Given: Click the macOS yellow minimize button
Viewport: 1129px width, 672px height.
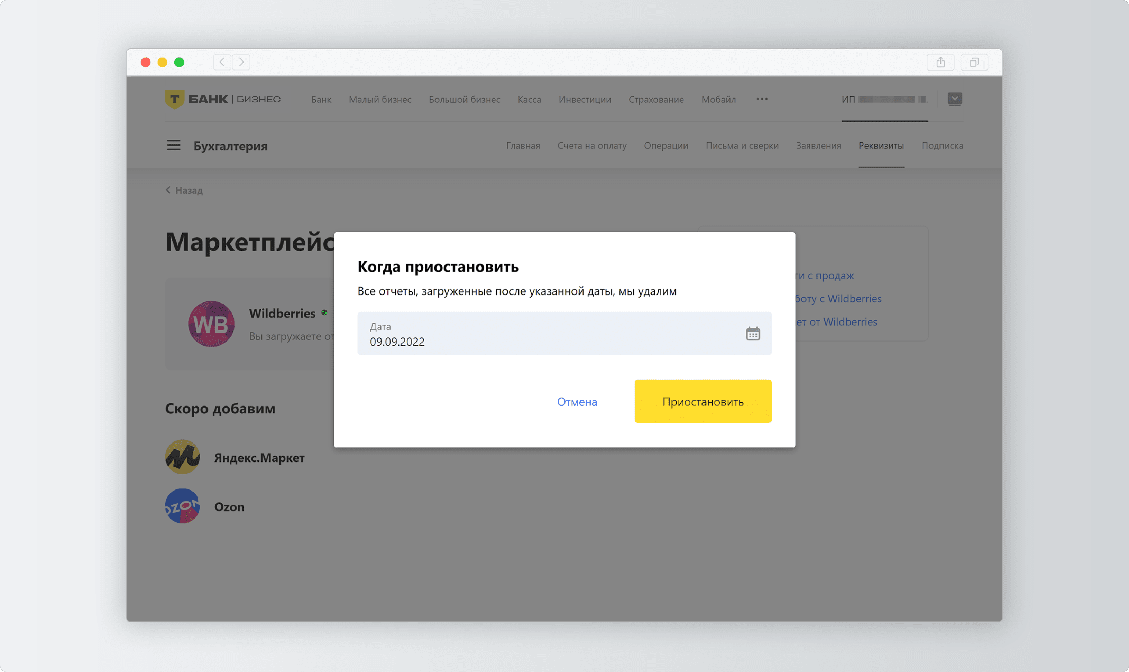Looking at the screenshot, I should (162, 62).
